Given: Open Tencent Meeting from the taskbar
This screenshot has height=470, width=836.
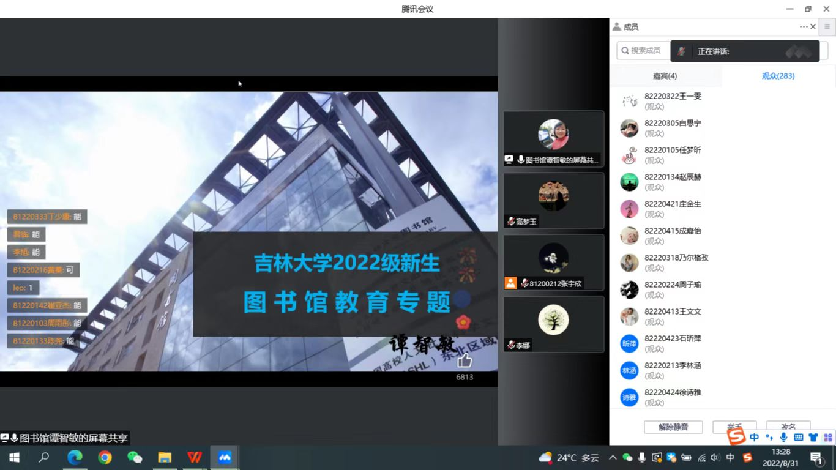Looking at the screenshot, I should pos(225,457).
